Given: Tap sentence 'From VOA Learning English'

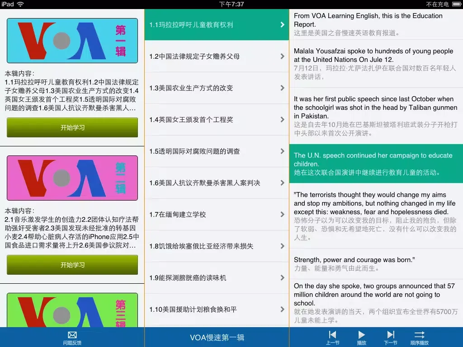Looking at the screenshot, I should click(x=376, y=24).
